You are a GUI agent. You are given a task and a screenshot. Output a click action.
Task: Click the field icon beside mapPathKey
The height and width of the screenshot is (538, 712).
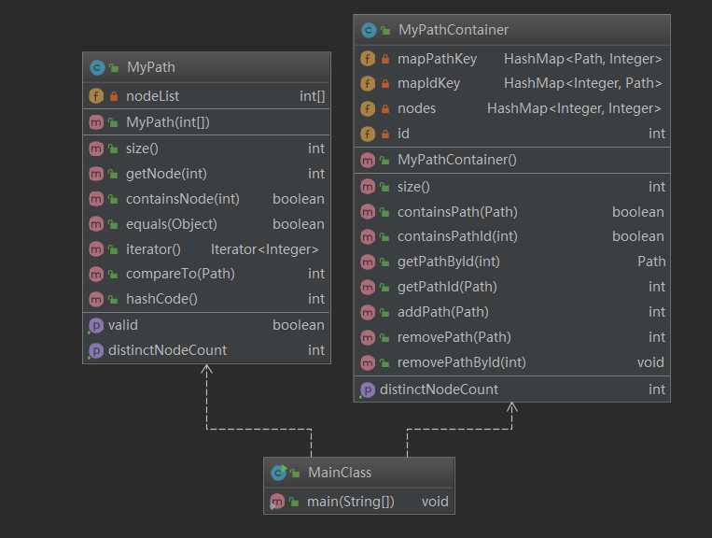[x=369, y=59]
